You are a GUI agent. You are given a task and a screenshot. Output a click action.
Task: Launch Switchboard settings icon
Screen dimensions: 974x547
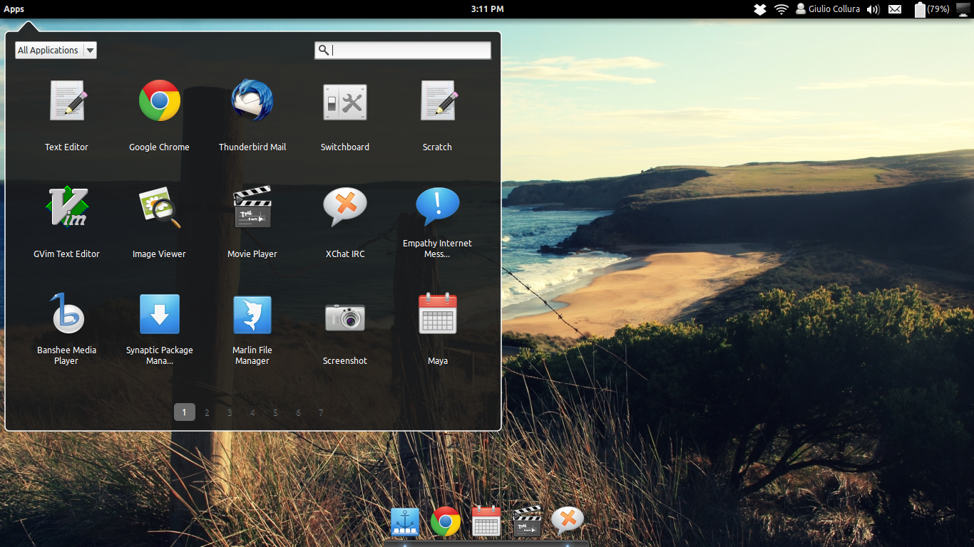point(345,103)
